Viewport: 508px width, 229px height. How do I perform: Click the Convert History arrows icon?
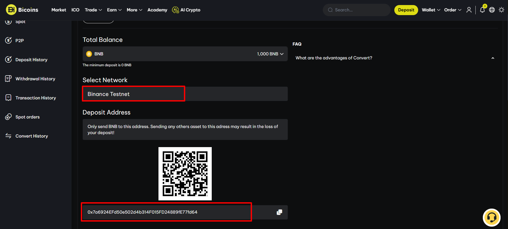coord(8,136)
